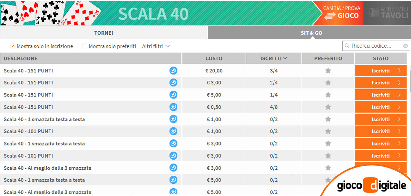Click Iscriviti for the €20,00 table
This screenshot has width=411, height=196.
[x=381, y=71]
